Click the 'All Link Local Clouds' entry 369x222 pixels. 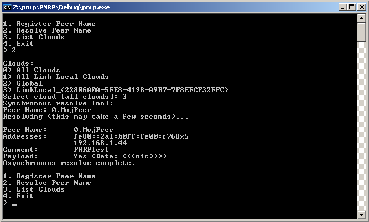tap(63, 77)
